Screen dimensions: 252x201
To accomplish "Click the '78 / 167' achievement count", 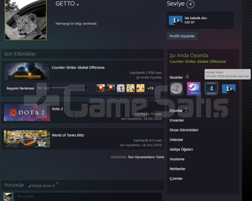I will (43, 89).
